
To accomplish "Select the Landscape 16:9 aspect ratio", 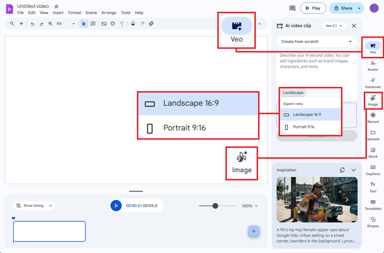I will click(307, 114).
